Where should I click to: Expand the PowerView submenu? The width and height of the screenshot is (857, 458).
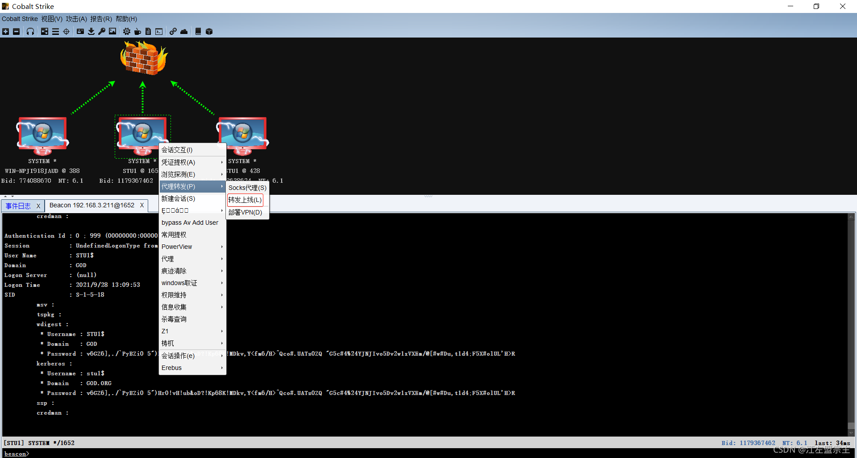192,247
